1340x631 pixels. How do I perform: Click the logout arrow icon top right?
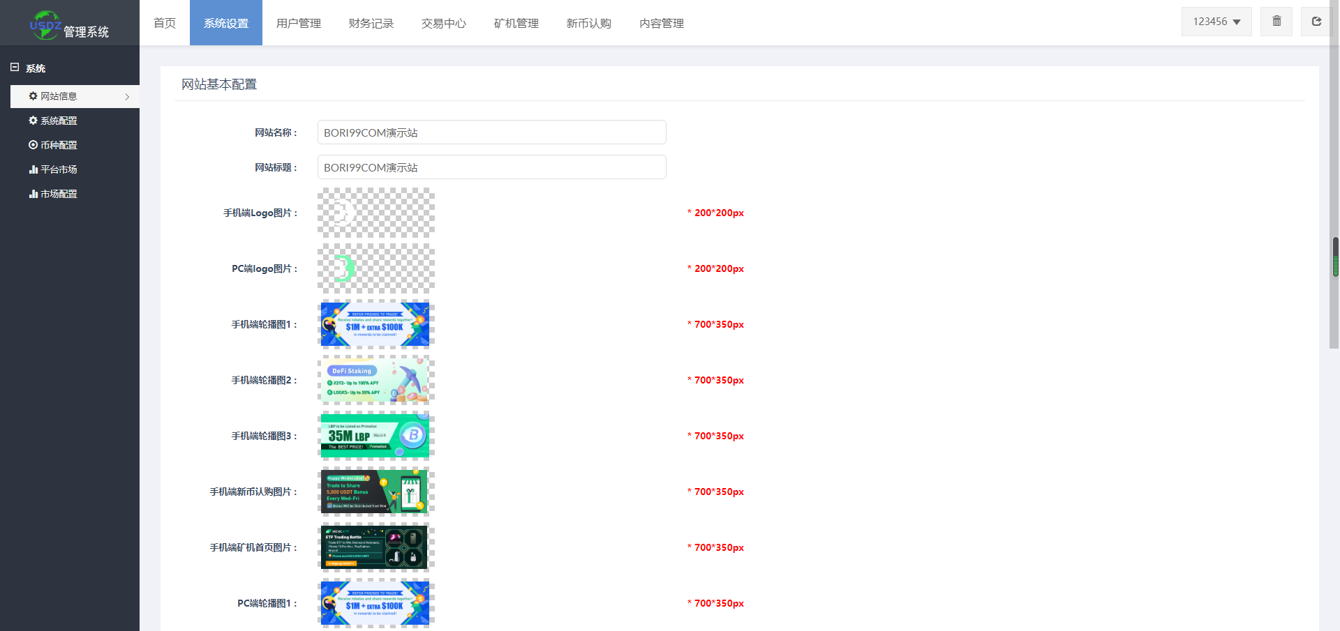coord(1316,22)
